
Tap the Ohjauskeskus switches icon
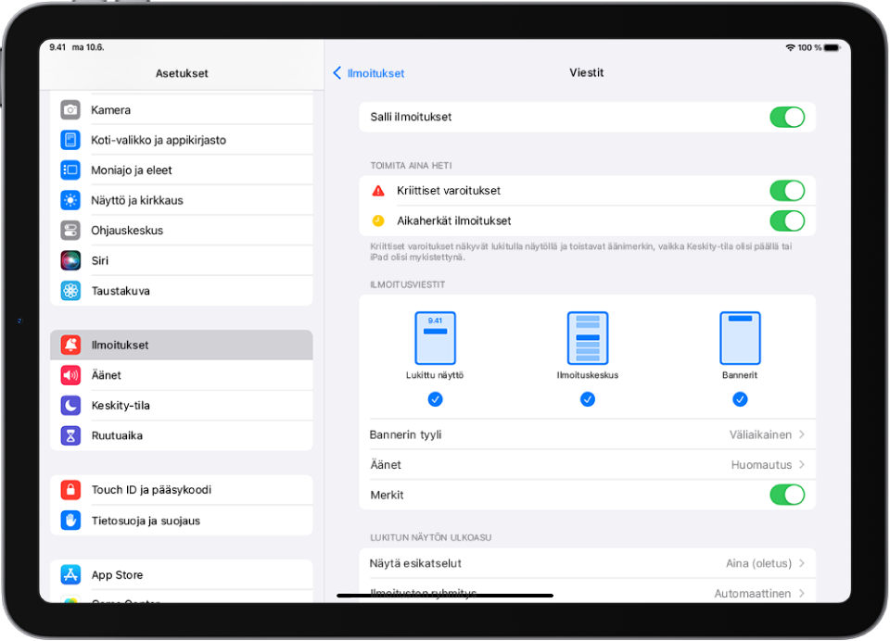[x=70, y=231]
